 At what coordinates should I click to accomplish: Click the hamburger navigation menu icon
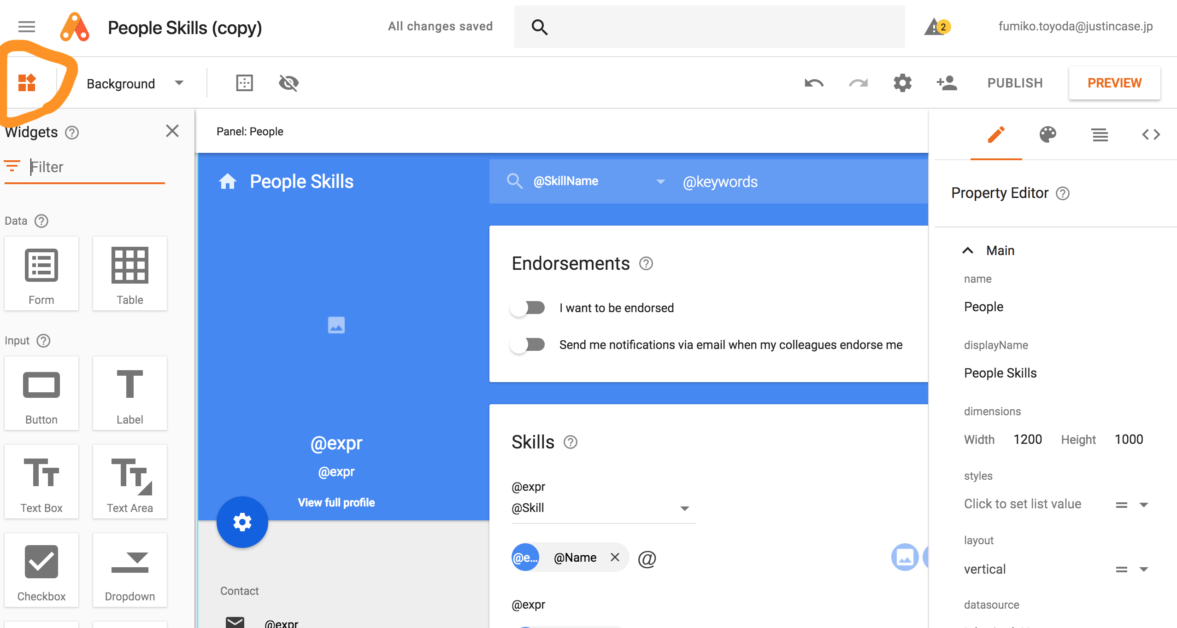coord(27,27)
